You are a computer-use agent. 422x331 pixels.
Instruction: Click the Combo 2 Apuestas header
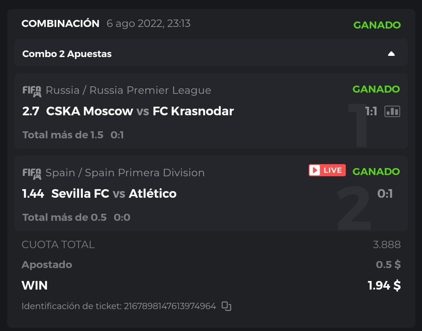pos(67,54)
